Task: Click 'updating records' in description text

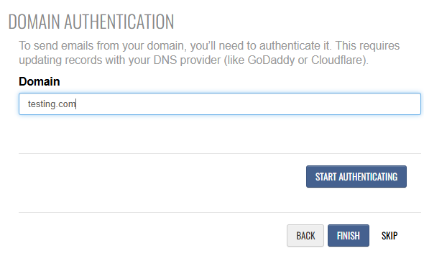Action: [x=60, y=60]
